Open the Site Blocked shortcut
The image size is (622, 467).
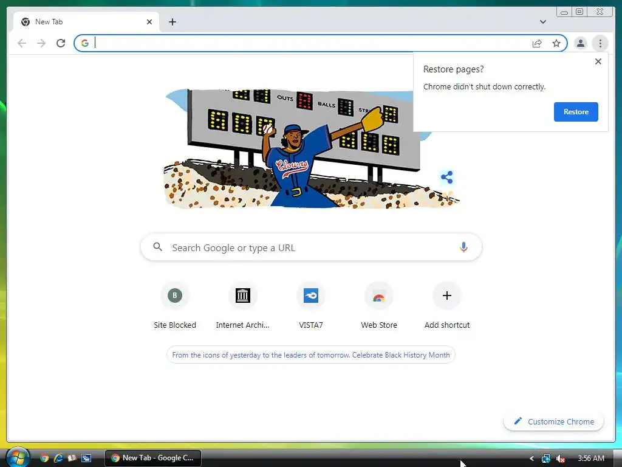pos(175,305)
